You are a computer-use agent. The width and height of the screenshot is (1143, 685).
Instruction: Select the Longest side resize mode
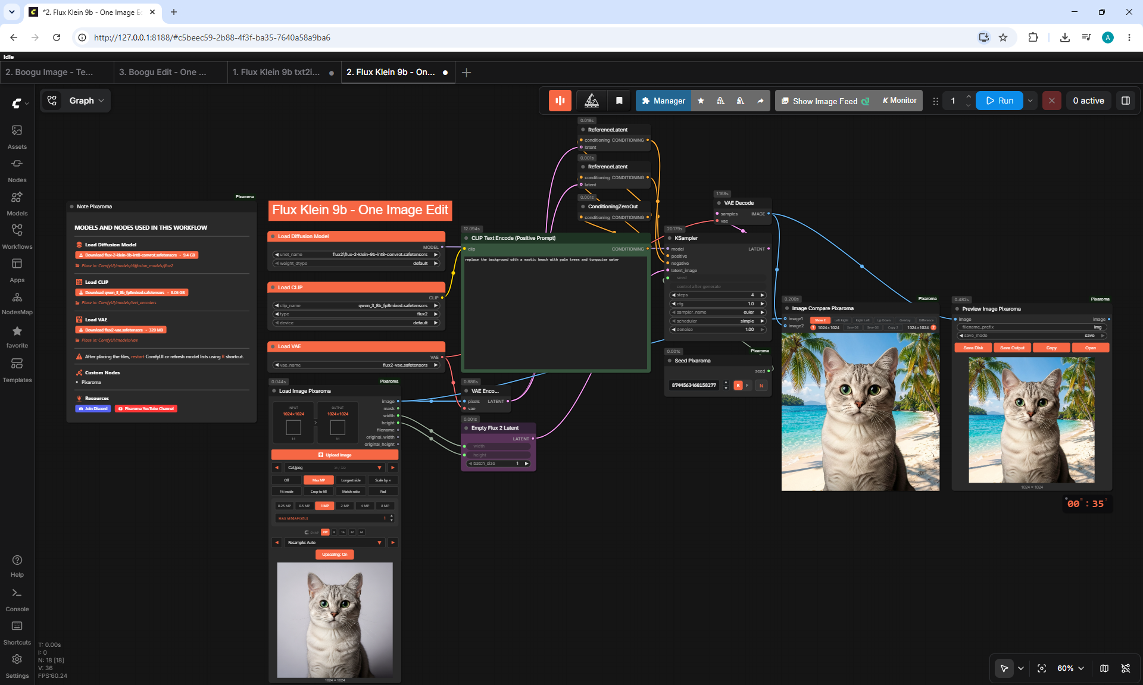point(351,480)
